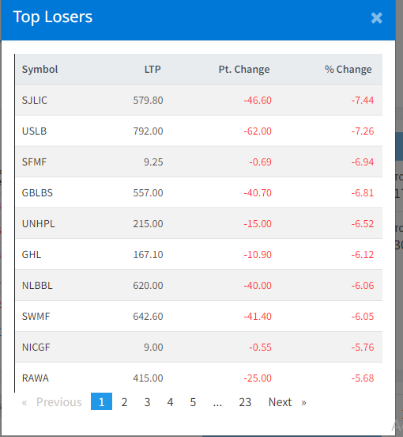This screenshot has height=437, width=403.
Task: Go to page 3 of results
Action: point(147,402)
